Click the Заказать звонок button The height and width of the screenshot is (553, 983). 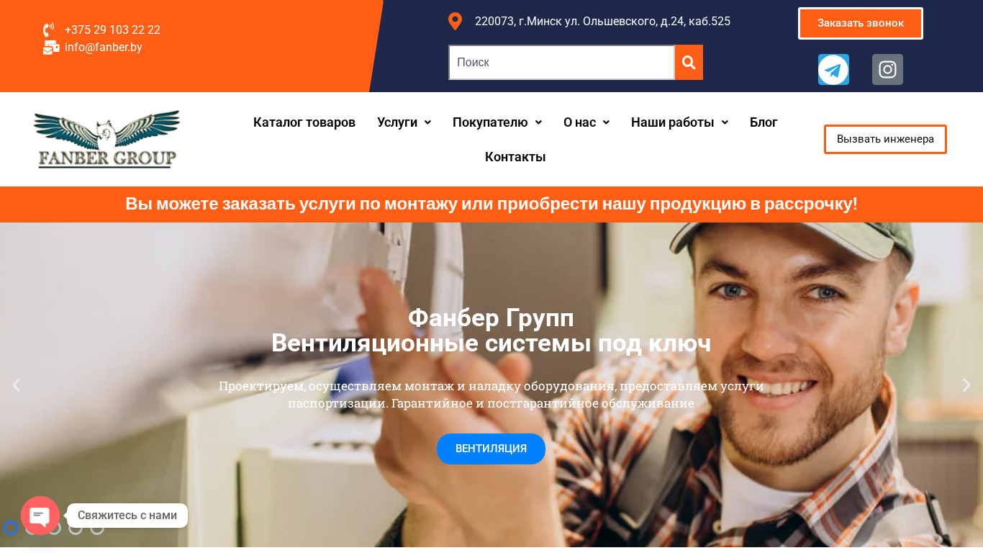tap(861, 24)
